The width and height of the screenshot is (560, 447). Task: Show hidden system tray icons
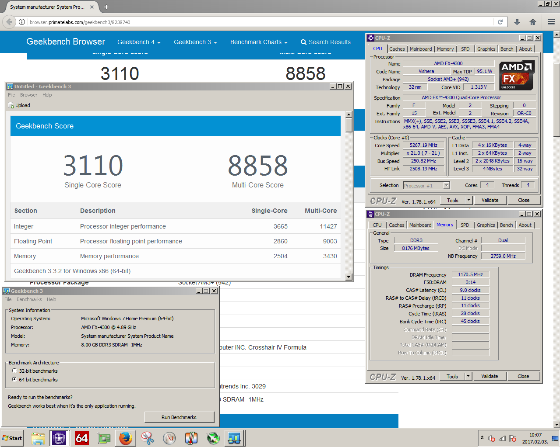[482, 438]
